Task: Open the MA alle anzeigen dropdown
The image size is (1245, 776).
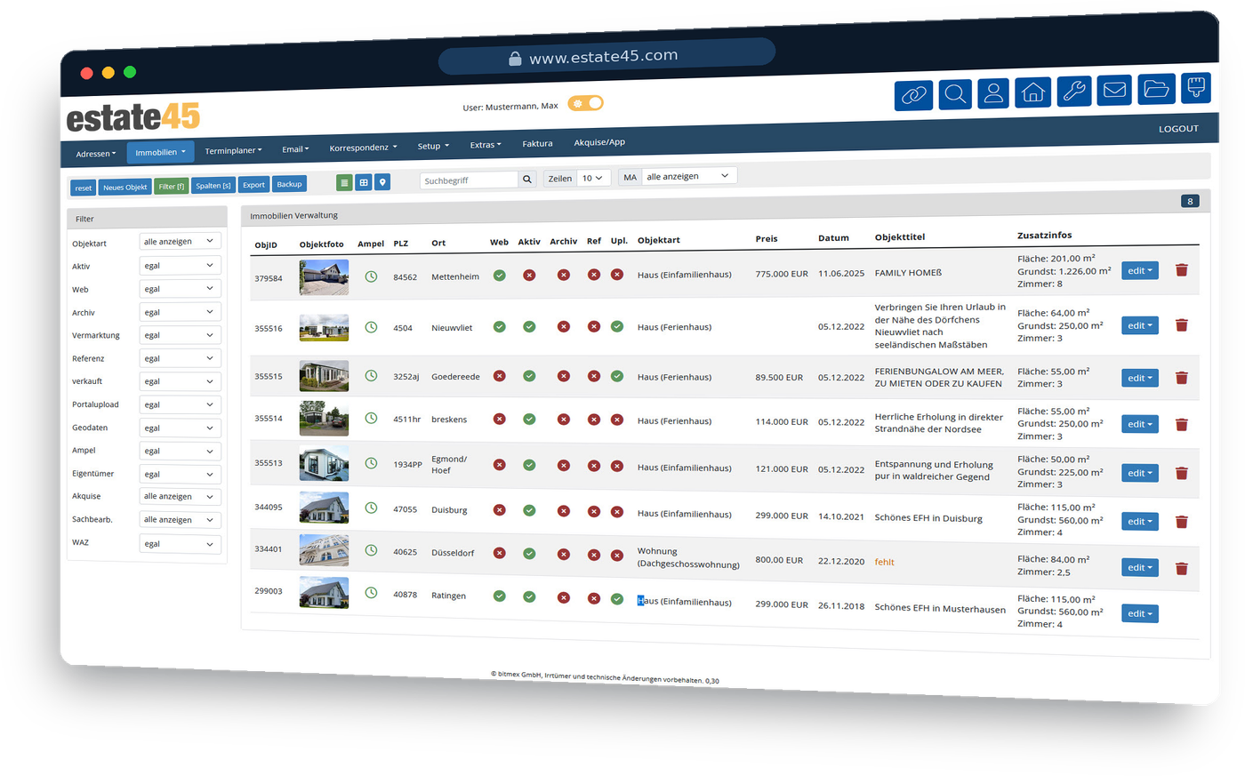Action: [x=689, y=176]
